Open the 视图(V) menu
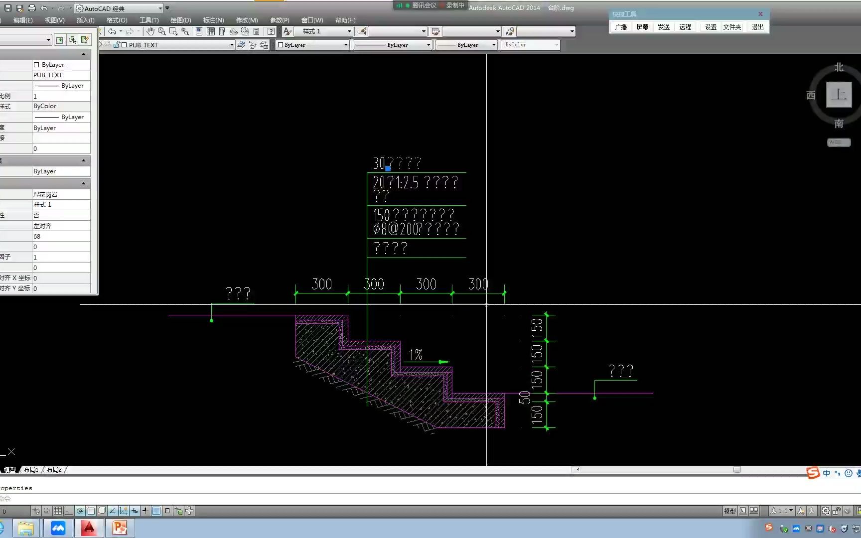Image resolution: width=861 pixels, height=538 pixels. [54, 20]
